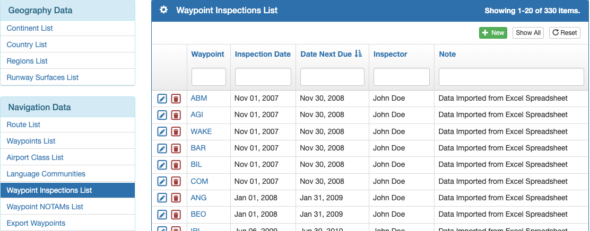Edit the ANG inspection entry
The width and height of the screenshot is (590, 231).
(162, 198)
